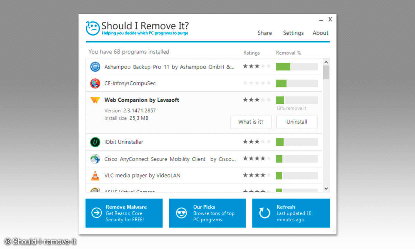
Task: Click Ashampoo Backup Pro removal percentage bar
Action: click(x=297, y=66)
